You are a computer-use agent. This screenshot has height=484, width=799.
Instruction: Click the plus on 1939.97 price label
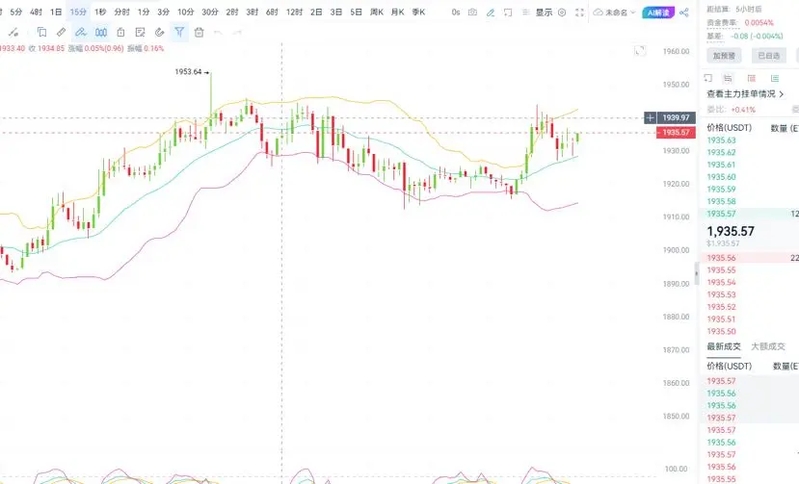tap(651, 117)
